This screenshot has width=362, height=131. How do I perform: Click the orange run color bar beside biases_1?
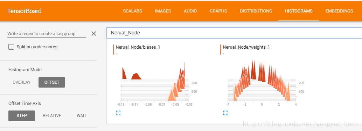pos(113,49)
